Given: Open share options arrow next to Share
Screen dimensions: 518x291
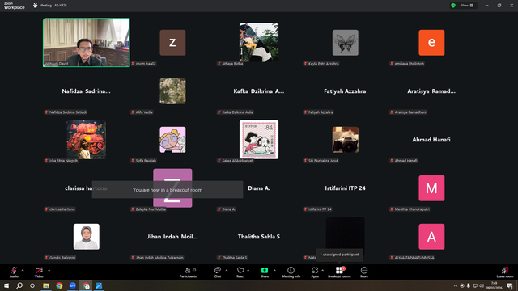Looking at the screenshot, I should (x=274, y=270).
